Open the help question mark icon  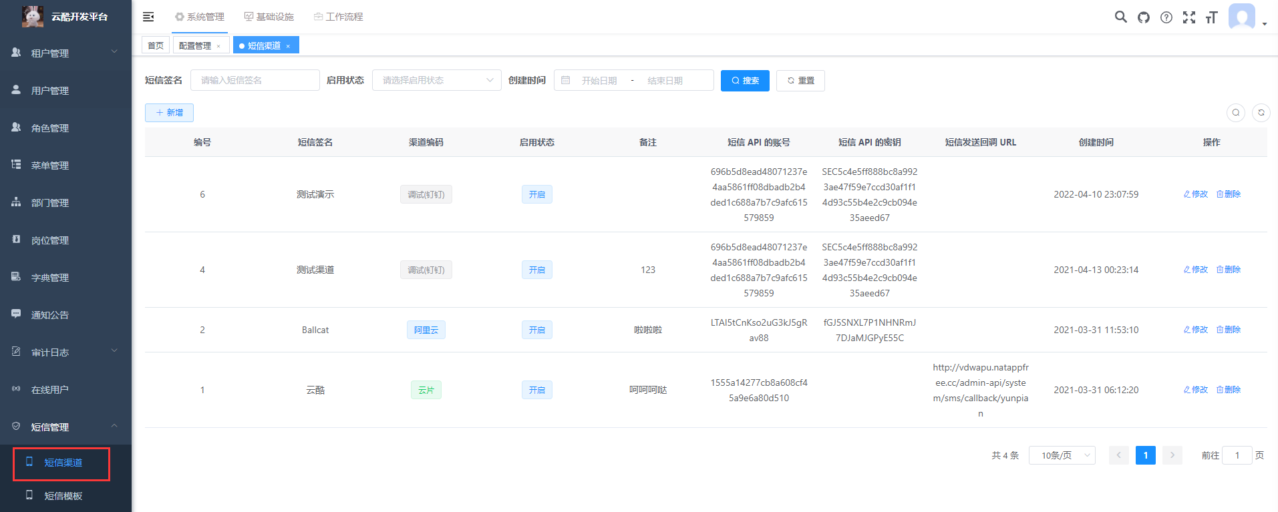(x=1166, y=17)
